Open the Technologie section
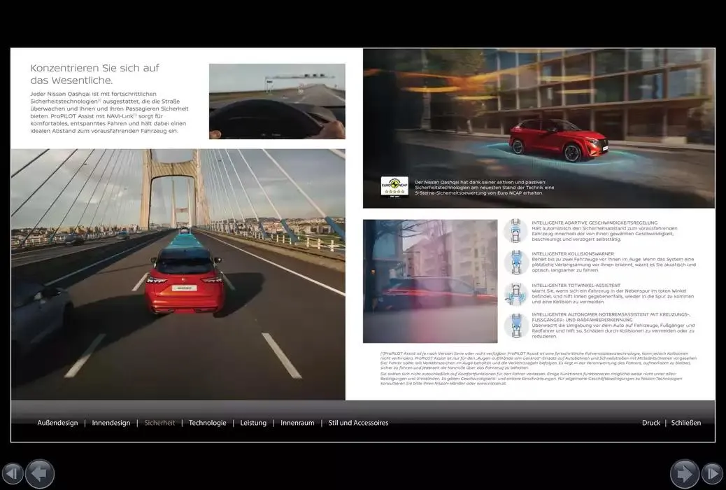Viewport: 726px width, 490px height. click(x=208, y=423)
